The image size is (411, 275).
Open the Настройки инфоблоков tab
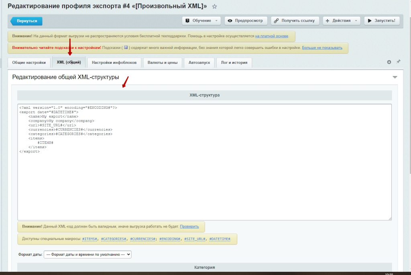pyautogui.click(x=114, y=63)
